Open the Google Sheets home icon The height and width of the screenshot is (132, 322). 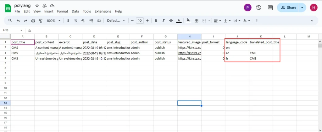tap(8, 8)
